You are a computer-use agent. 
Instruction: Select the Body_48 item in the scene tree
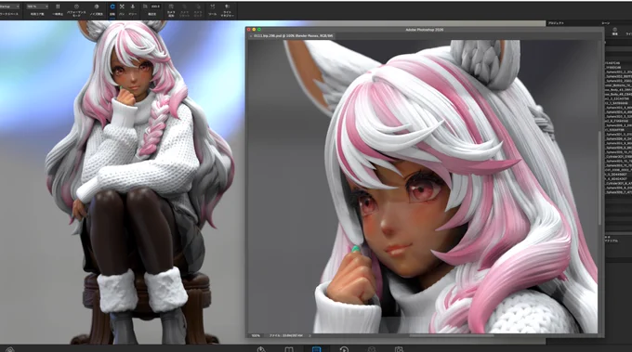[618, 94]
